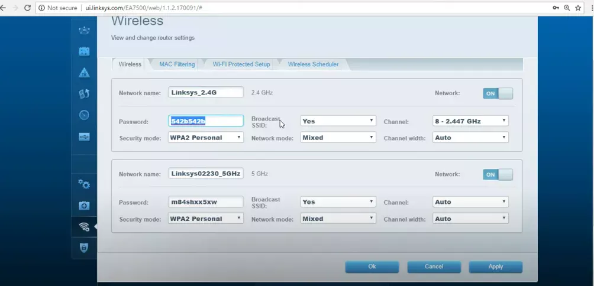The height and width of the screenshot is (286, 594).
Task: Click the 2.4 GHz band label
Action: tap(262, 93)
